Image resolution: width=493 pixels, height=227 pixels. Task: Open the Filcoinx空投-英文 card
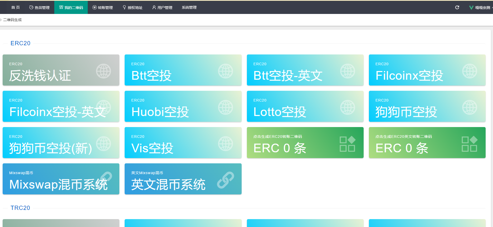(61, 106)
